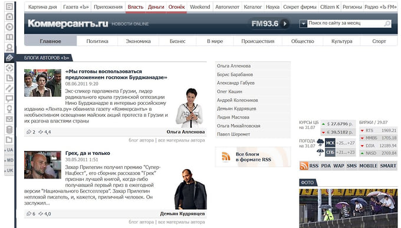Click the МСК weather badge
This screenshot has width=401, height=228.
(330, 143)
